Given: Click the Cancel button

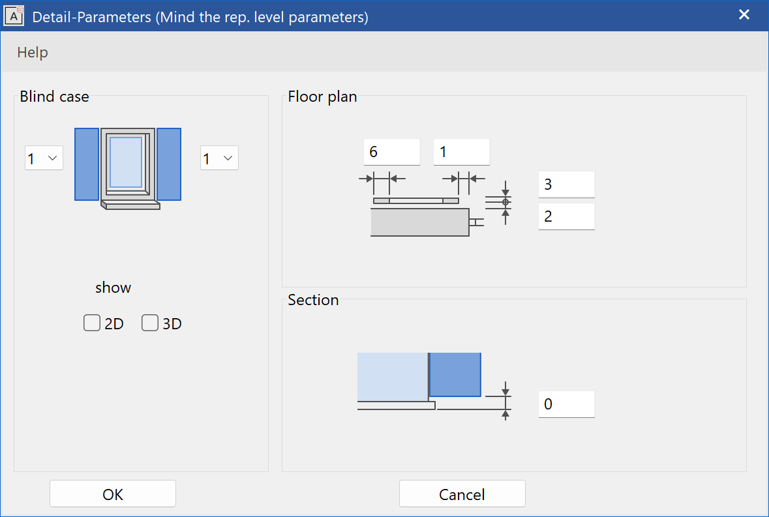Looking at the screenshot, I should (x=462, y=494).
